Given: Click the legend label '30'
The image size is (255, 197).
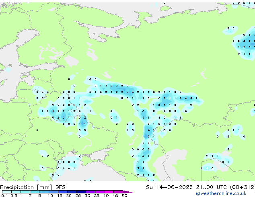Looking at the screenshot, I should point(88,195).
